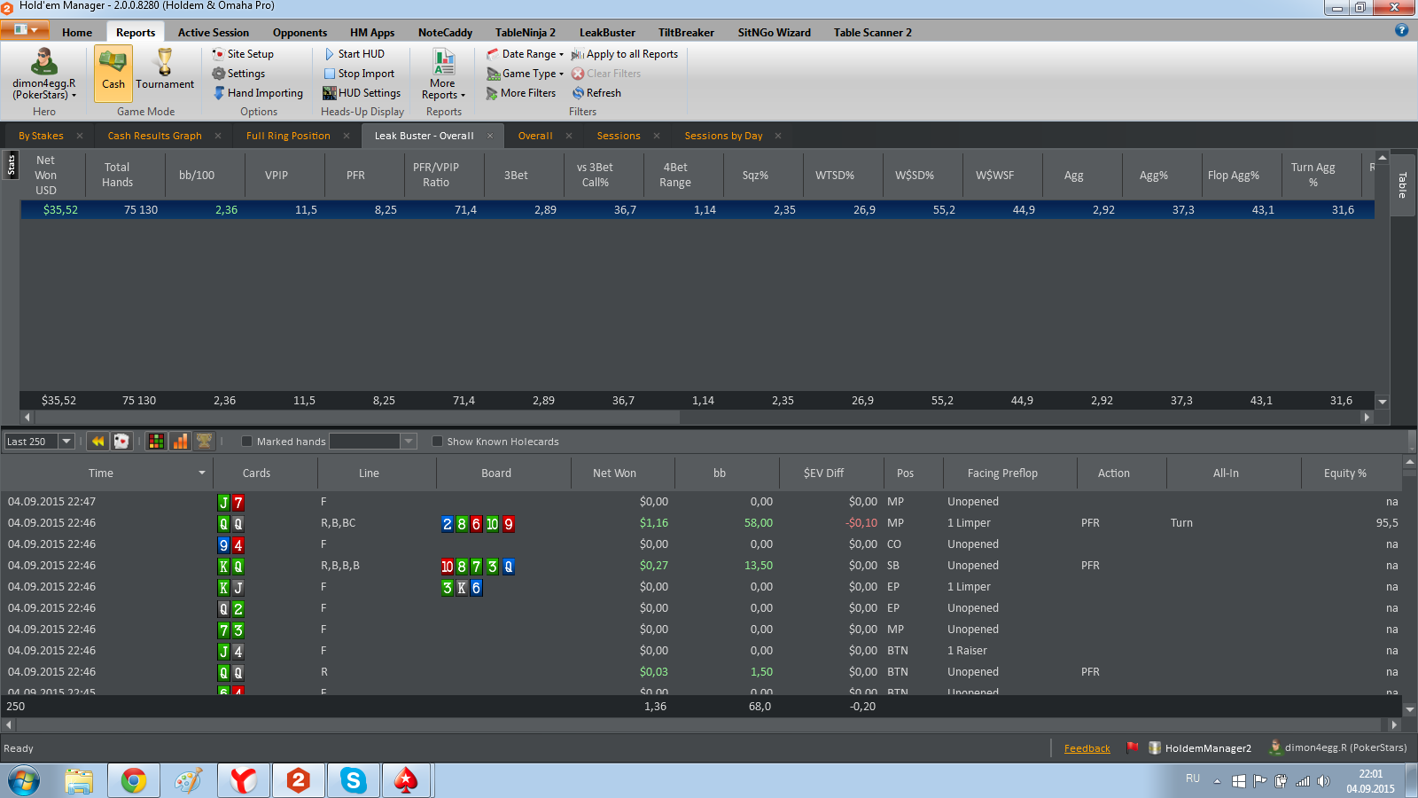Select the hand row with Q Q and board 2 8 6 10 9
The height and width of the screenshot is (798, 1418).
coord(700,523)
